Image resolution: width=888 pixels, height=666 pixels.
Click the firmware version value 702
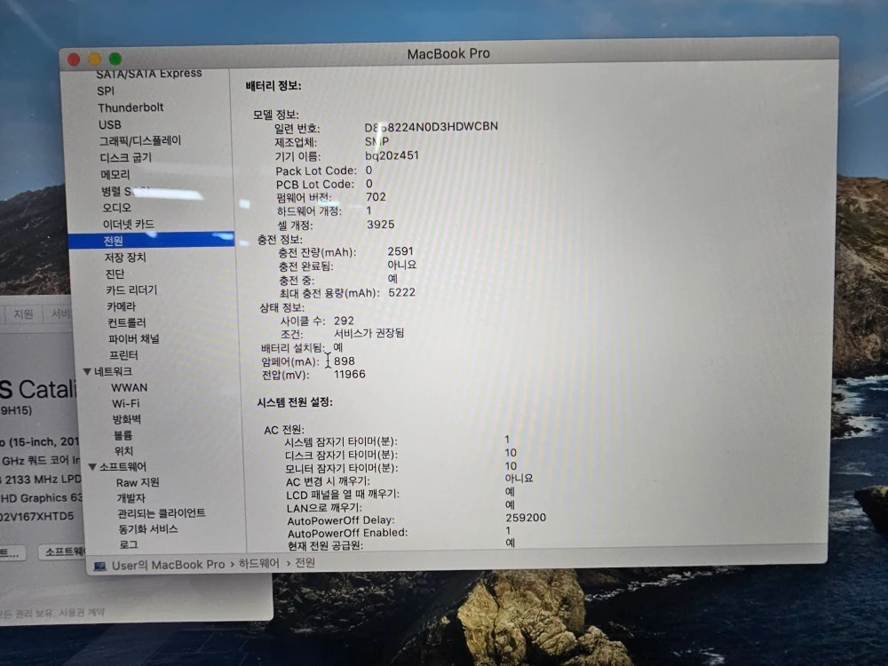[376, 197]
